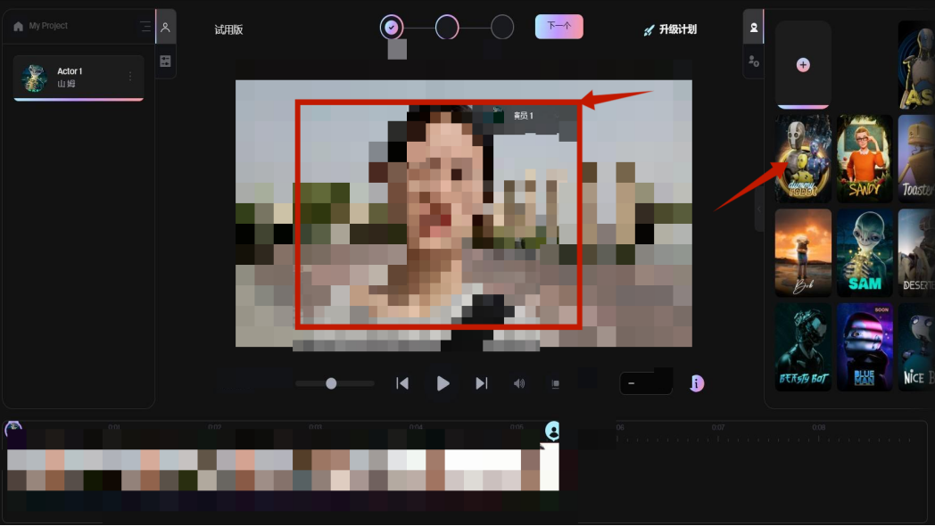Click the home icon beside My Project
Viewport: 935px width, 526px height.
18,27
